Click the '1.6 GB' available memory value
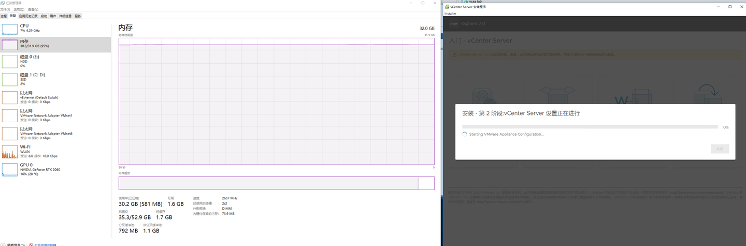Image resolution: width=746 pixels, height=246 pixels. click(x=176, y=204)
